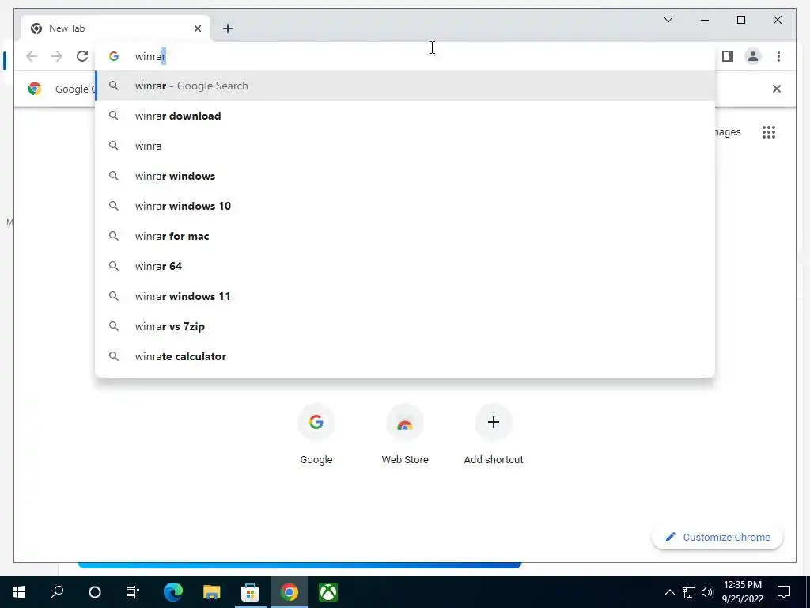Viewport: 810px width, 608px height.
Task: Show hidden system tray icons
Action: [669, 592]
